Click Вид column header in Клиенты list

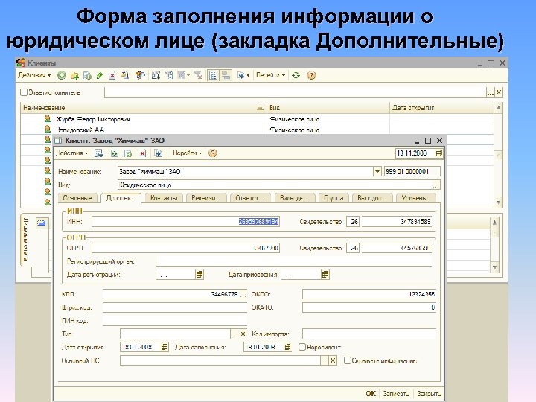[328, 108]
